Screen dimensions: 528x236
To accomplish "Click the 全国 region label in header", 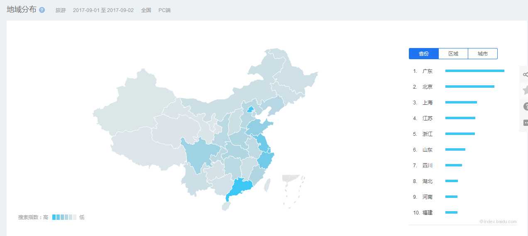I will [146, 10].
